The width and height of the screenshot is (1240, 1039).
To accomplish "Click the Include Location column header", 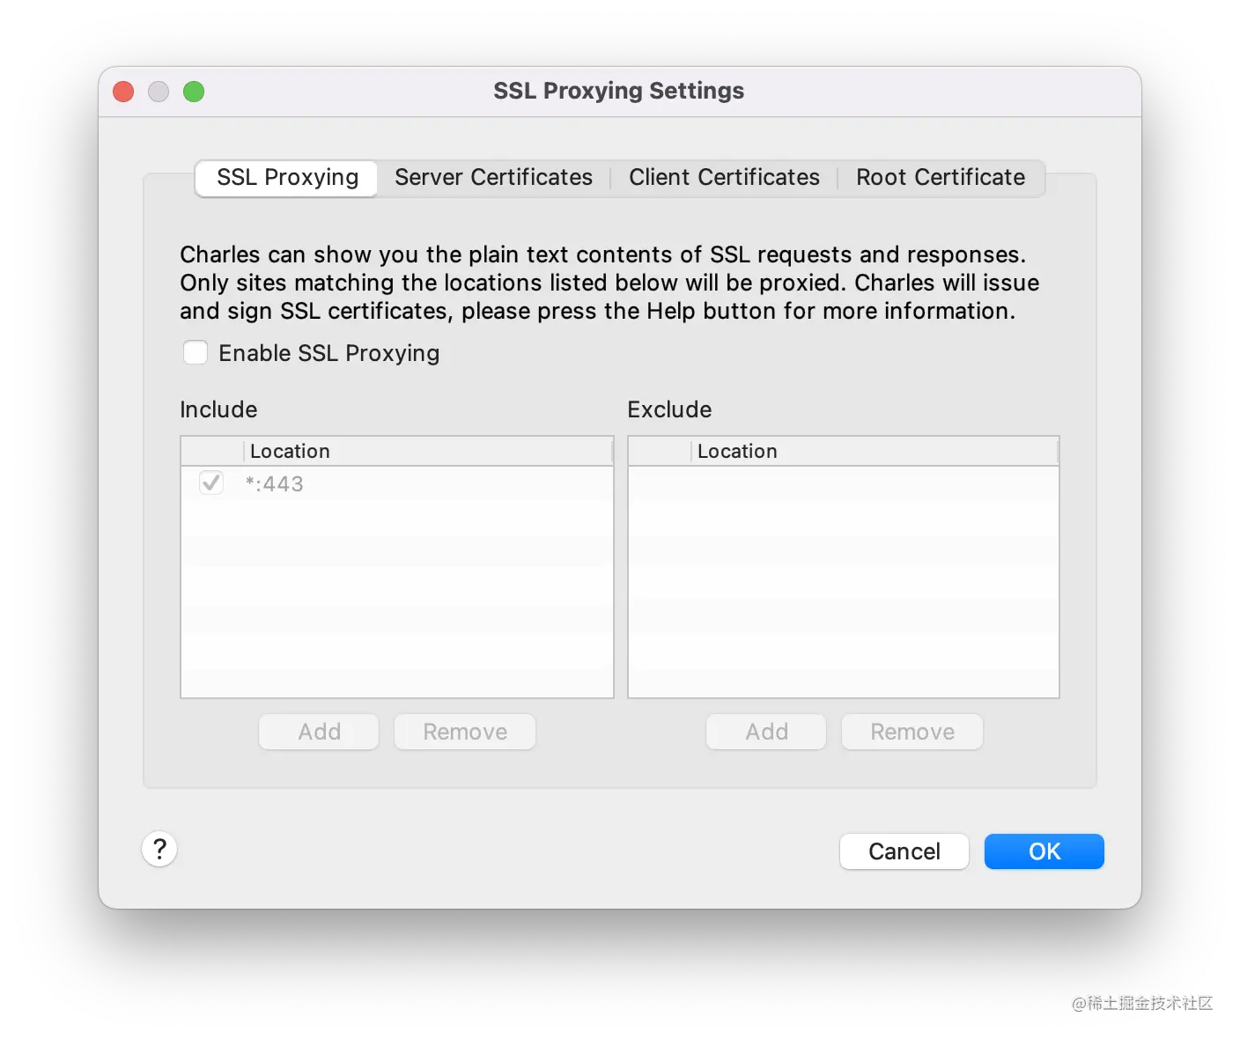I will pyautogui.click(x=428, y=451).
